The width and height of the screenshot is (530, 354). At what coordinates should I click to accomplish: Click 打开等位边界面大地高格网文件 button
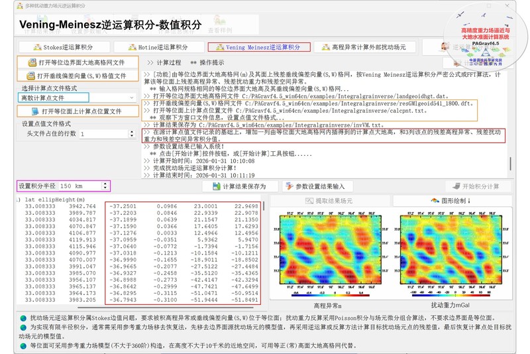pos(78,62)
